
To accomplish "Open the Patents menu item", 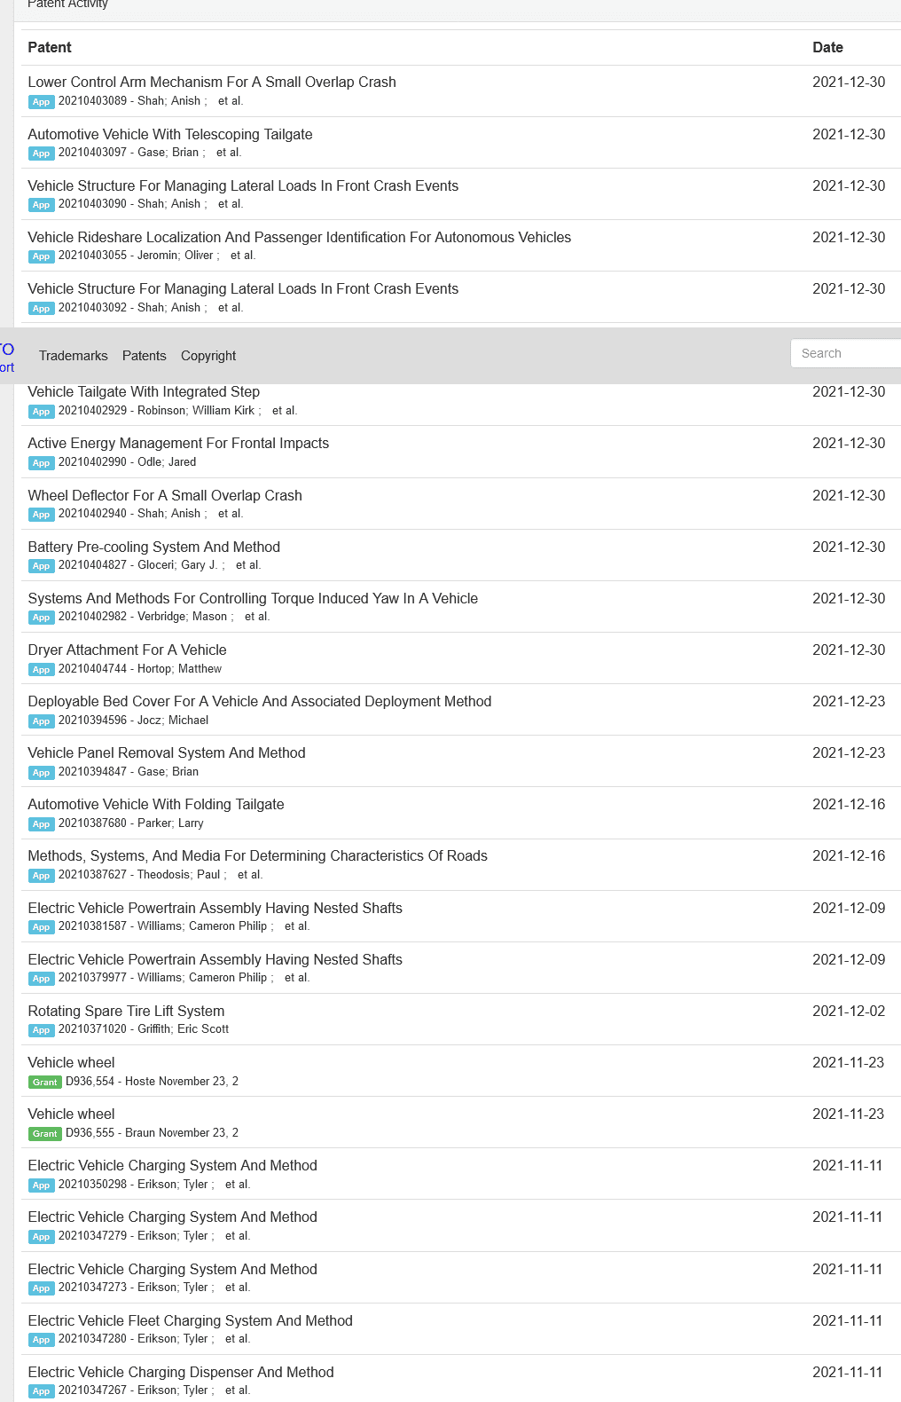I will click(145, 356).
